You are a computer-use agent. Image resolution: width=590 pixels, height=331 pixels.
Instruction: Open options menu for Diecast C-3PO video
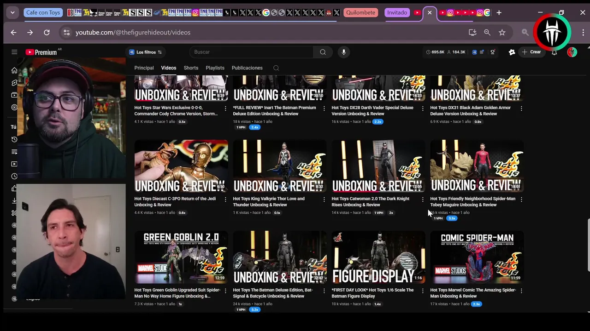coord(225,200)
